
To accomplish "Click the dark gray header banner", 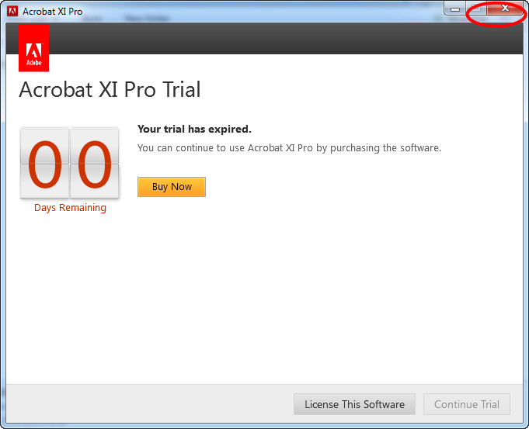I will pyautogui.click(x=280, y=39).
